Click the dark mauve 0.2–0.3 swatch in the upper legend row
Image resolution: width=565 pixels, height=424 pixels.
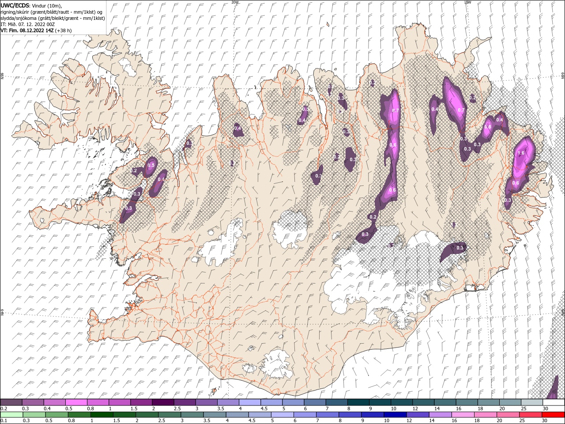11,402
